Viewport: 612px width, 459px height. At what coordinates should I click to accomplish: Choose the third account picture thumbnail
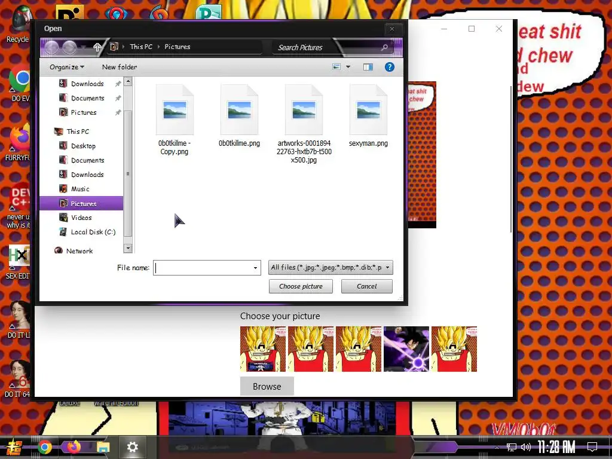[x=359, y=349]
